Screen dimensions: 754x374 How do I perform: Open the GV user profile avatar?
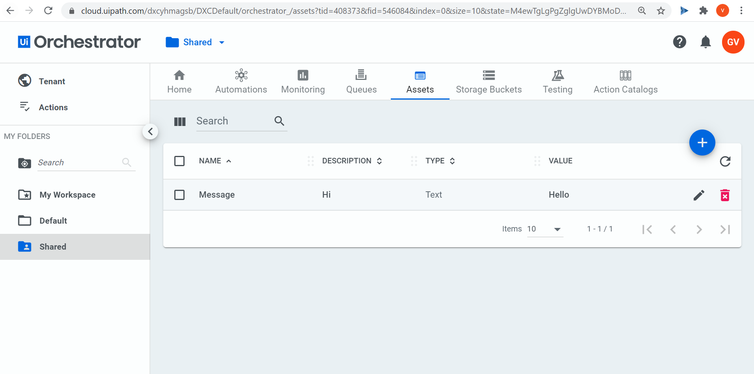point(733,42)
